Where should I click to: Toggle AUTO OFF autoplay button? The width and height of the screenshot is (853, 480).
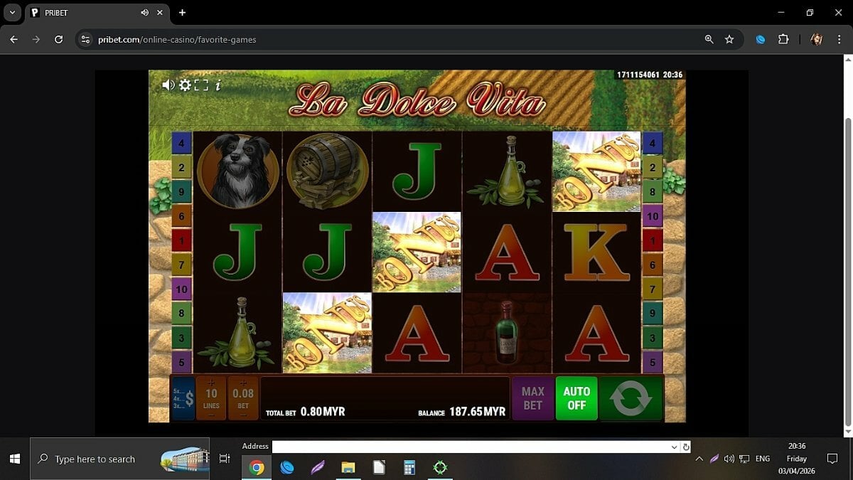tap(576, 399)
